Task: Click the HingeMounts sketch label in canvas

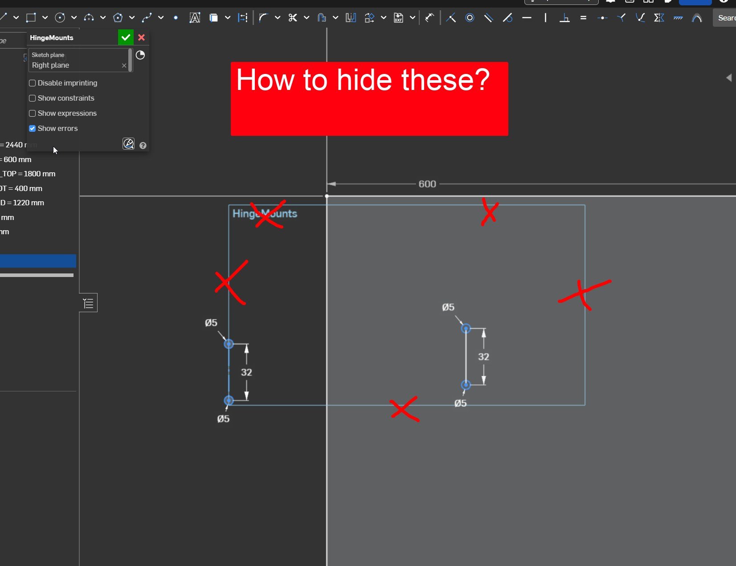Action: 265,213
